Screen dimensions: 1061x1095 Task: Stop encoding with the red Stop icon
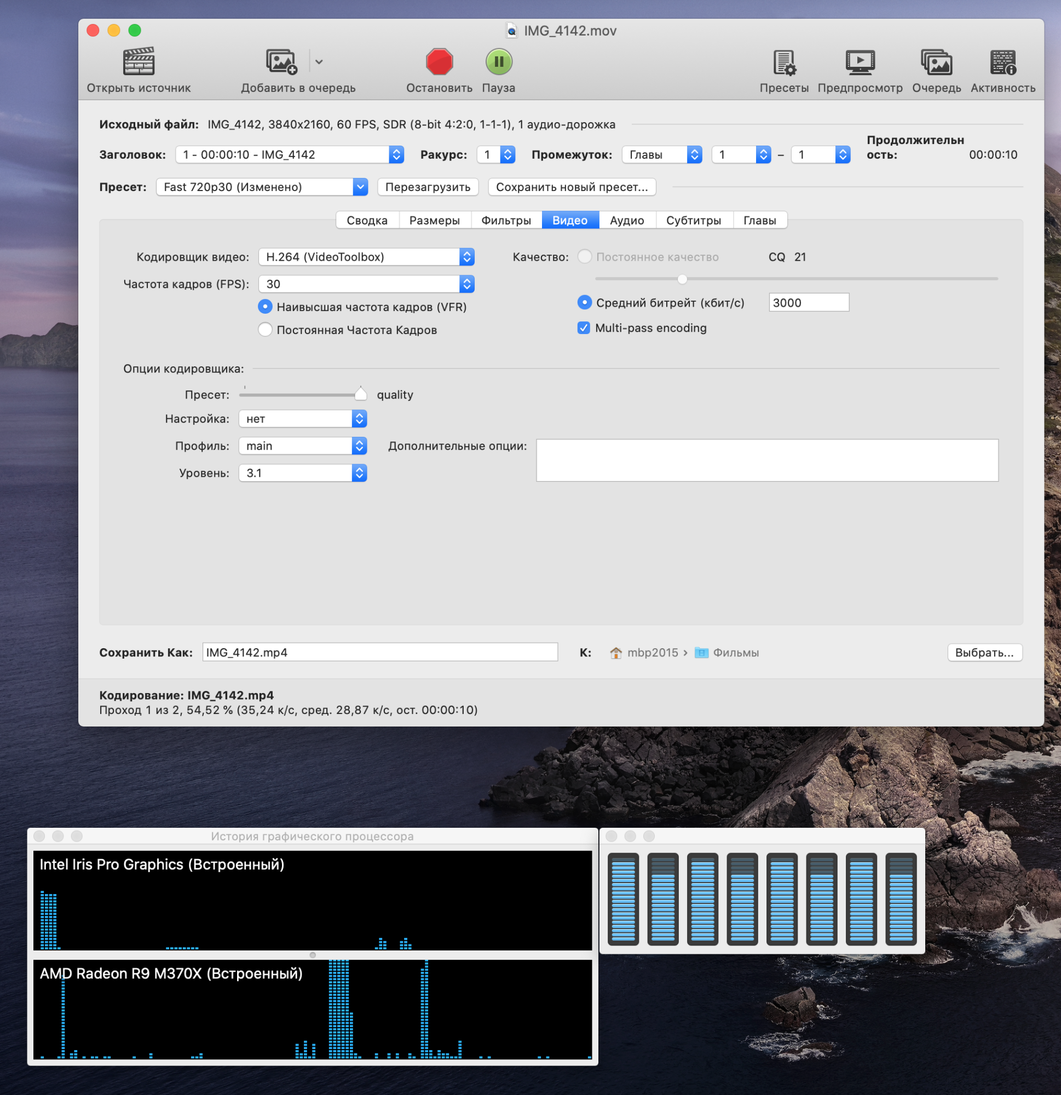tap(439, 61)
